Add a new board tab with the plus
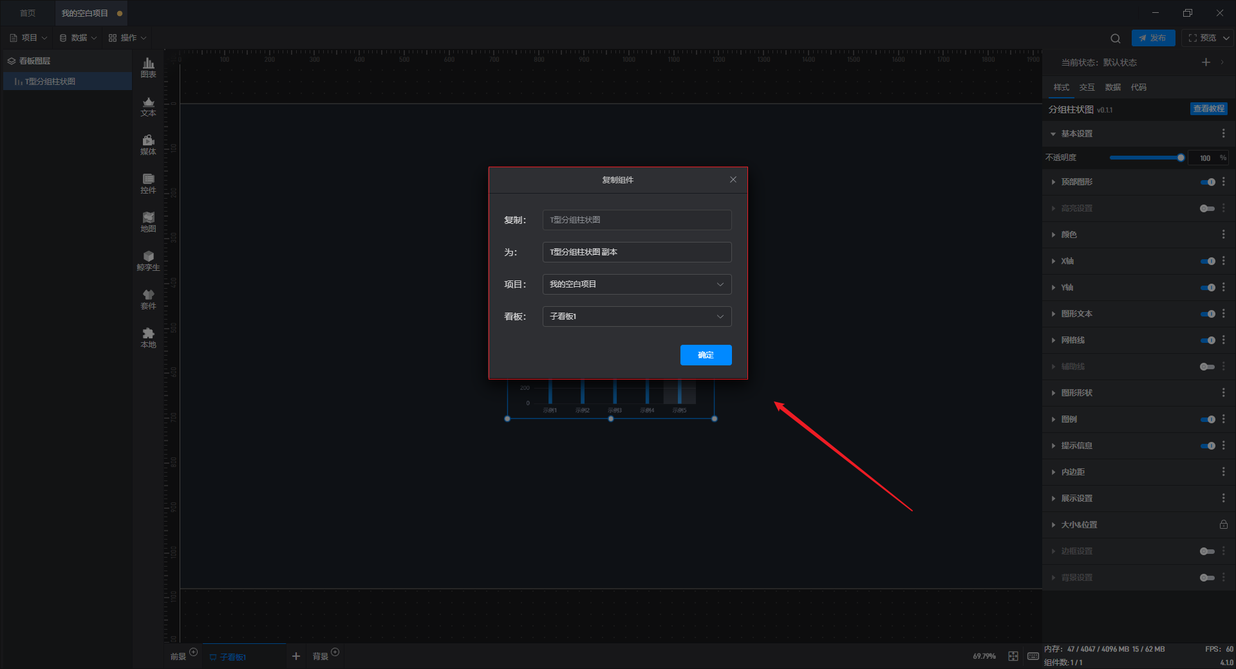This screenshot has width=1236, height=669. tap(296, 656)
